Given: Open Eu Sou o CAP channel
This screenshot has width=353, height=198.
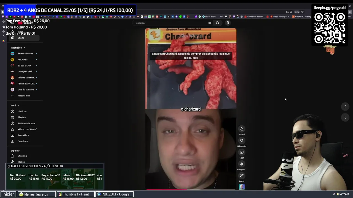Looking at the screenshot, I should pyautogui.click(x=24, y=66).
